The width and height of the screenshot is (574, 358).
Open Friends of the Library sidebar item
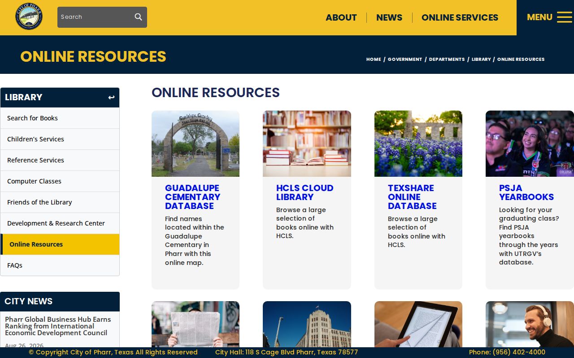(60, 202)
